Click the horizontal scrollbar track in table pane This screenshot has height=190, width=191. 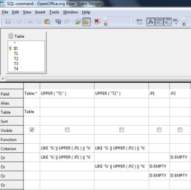coord(98,79)
